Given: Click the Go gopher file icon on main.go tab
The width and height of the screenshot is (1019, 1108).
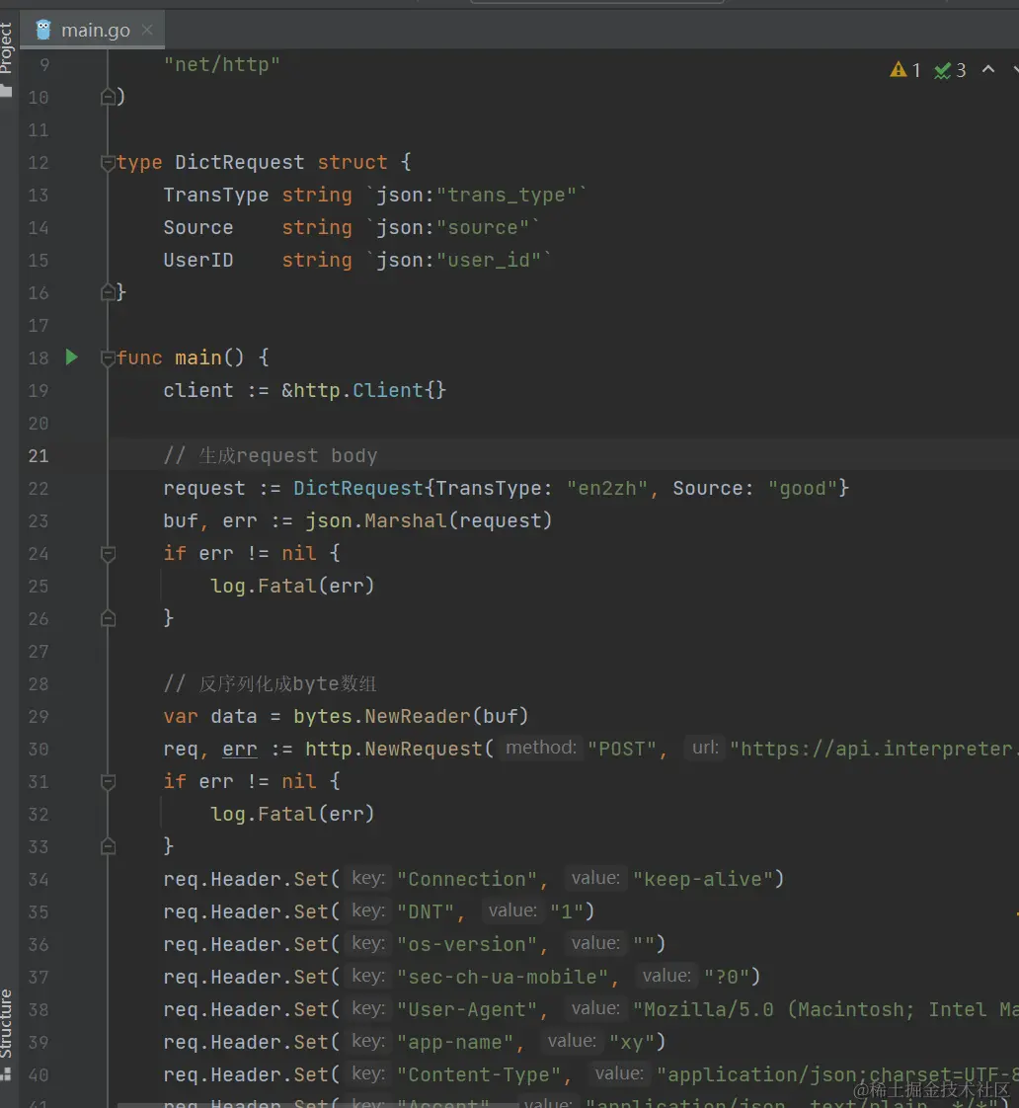Looking at the screenshot, I should 43,30.
